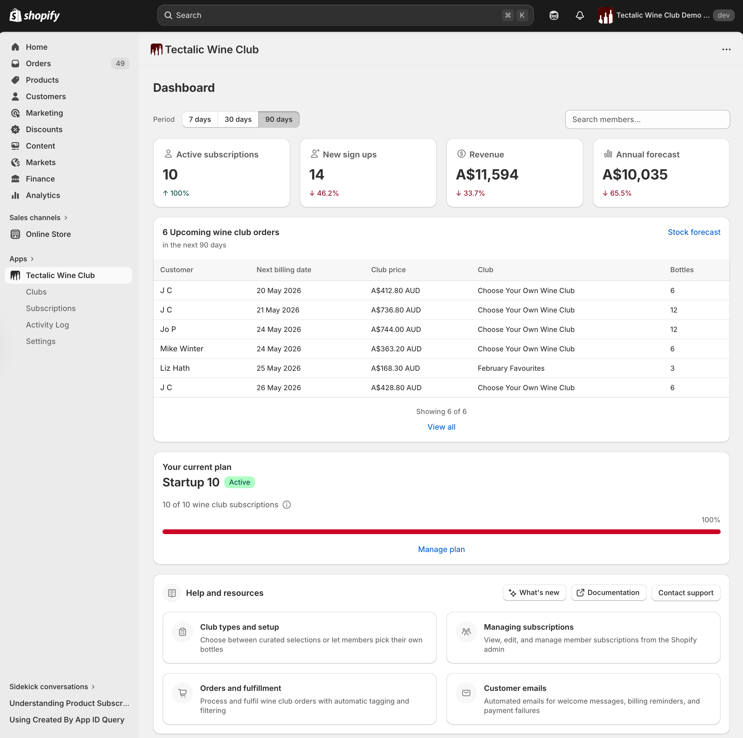Switch period to 30 days
Screen dimensions: 743x738
[x=238, y=119]
